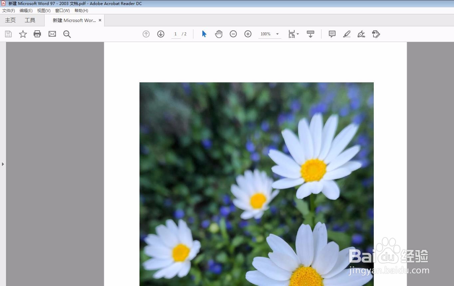The width and height of the screenshot is (454, 286).
Task: Go to next page arrow
Action: click(161, 34)
